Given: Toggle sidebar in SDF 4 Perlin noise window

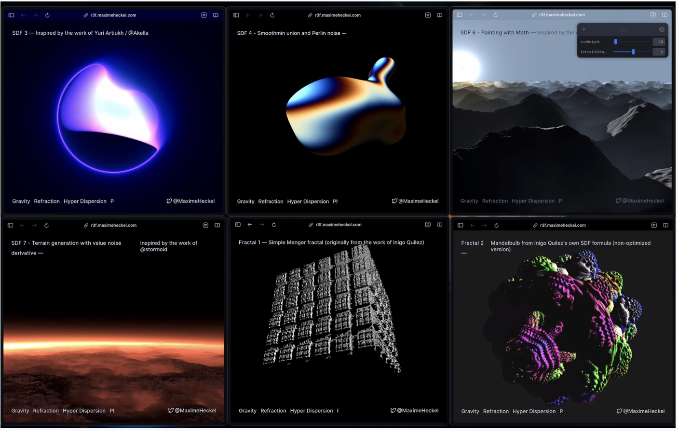Looking at the screenshot, I should click(x=236, y=15).
